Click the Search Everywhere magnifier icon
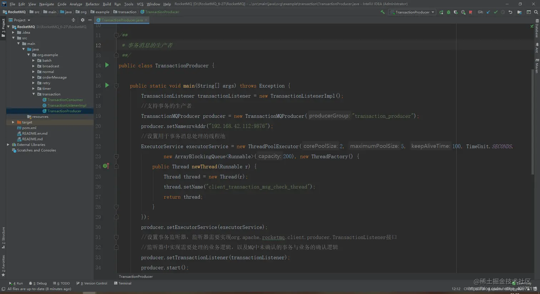The width and height of the screenshot is (540, 294). [536, 12]
